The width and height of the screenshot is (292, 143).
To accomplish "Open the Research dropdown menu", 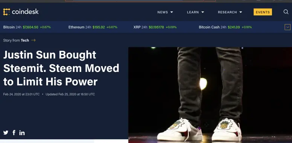I will pos(230,12).
